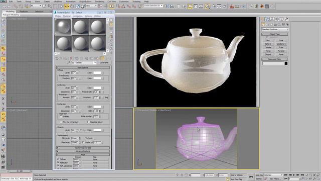Click the Sphere primitive button
This screenshot has height=181, width=321.
click(268, 44)
